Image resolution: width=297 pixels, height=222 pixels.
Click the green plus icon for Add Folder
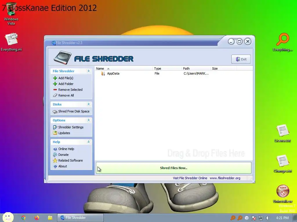click(55, 84)
